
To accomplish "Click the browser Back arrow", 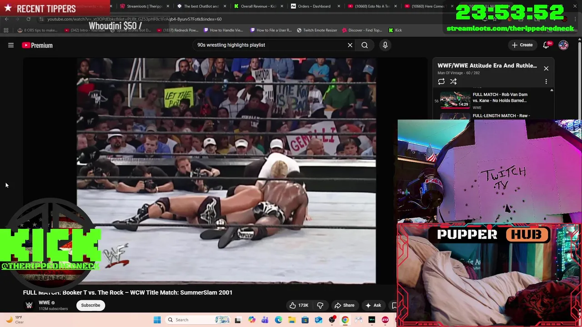I will click(6, 19).
